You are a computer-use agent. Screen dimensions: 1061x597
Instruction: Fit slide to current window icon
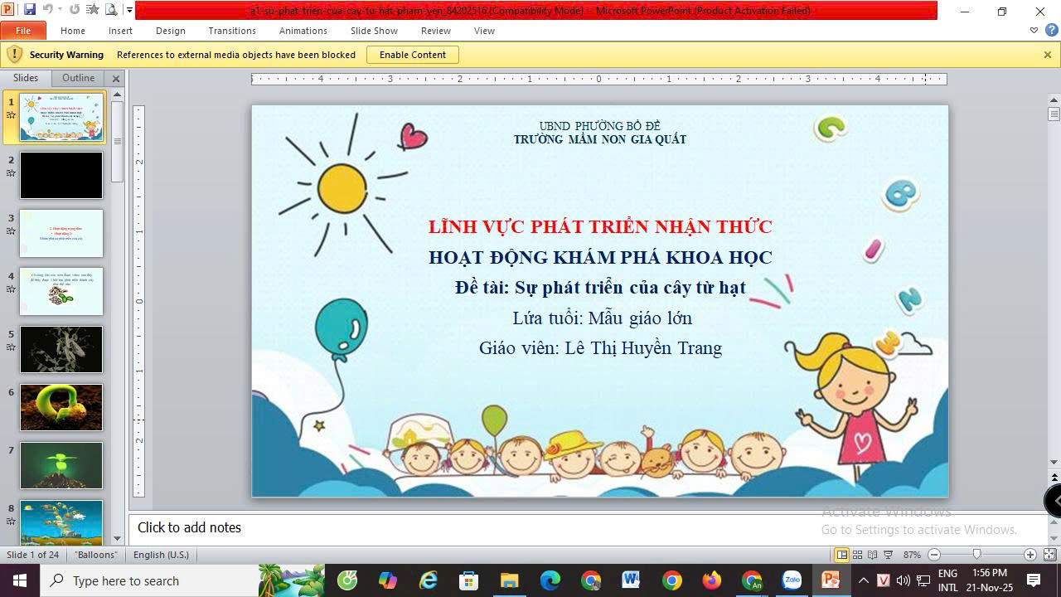(x=1049, y=555)
